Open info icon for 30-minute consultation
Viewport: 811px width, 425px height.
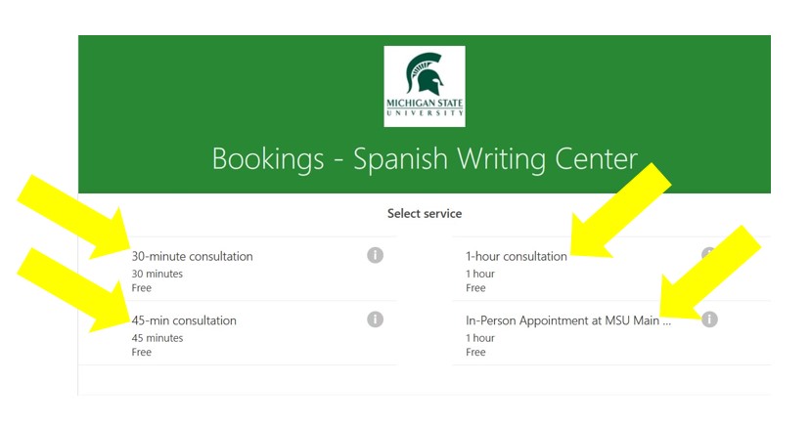(375, 255)
